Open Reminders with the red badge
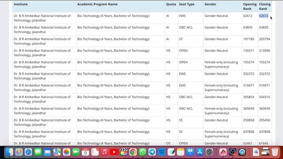 95,152
